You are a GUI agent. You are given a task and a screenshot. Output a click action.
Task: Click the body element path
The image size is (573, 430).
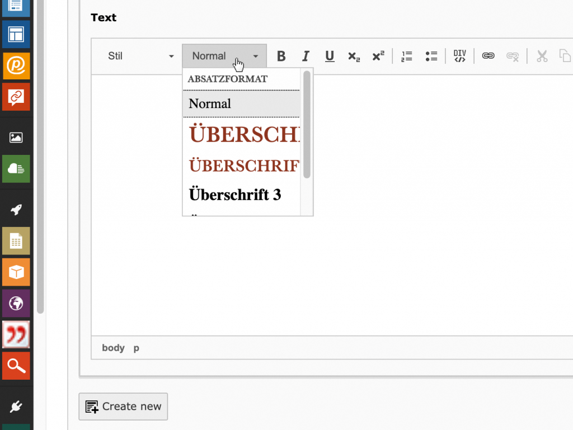click(113, 348)
